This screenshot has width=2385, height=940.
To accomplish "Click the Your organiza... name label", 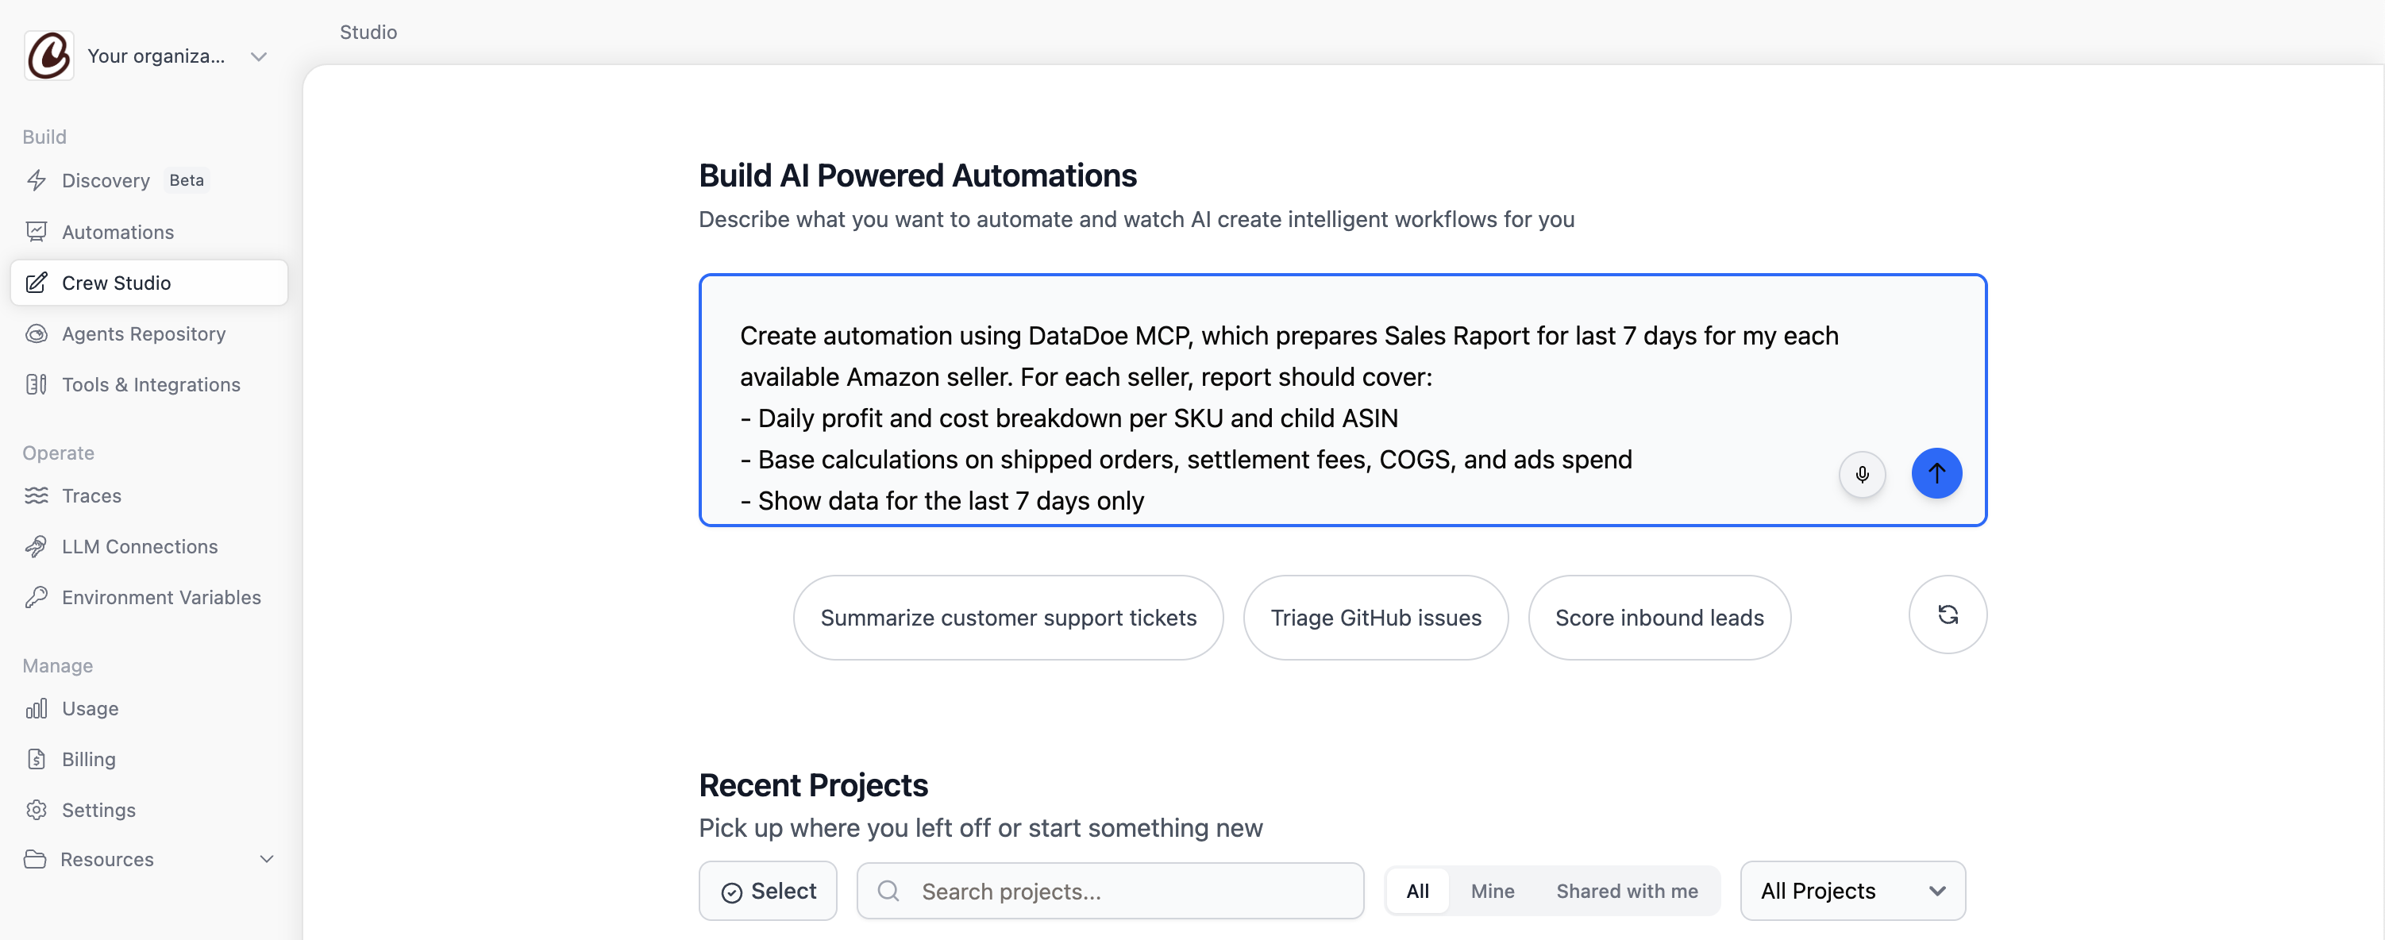I will click(x=156, y=56).
